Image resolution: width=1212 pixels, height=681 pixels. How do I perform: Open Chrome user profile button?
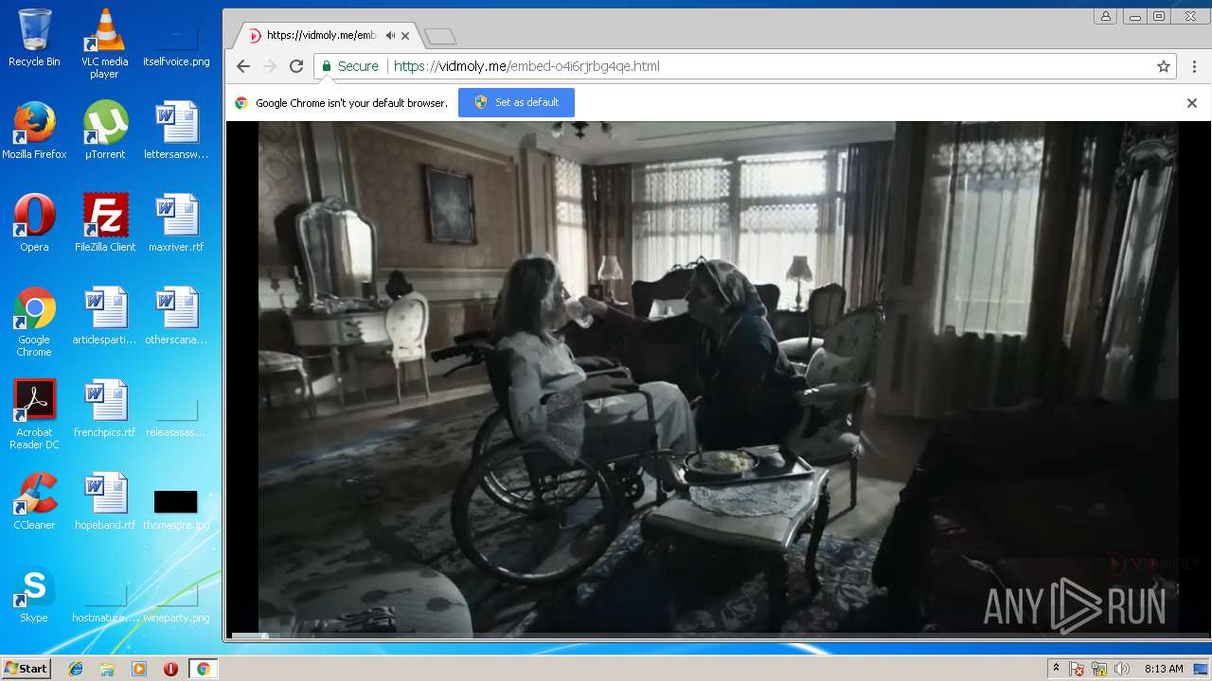[1105, 16]
